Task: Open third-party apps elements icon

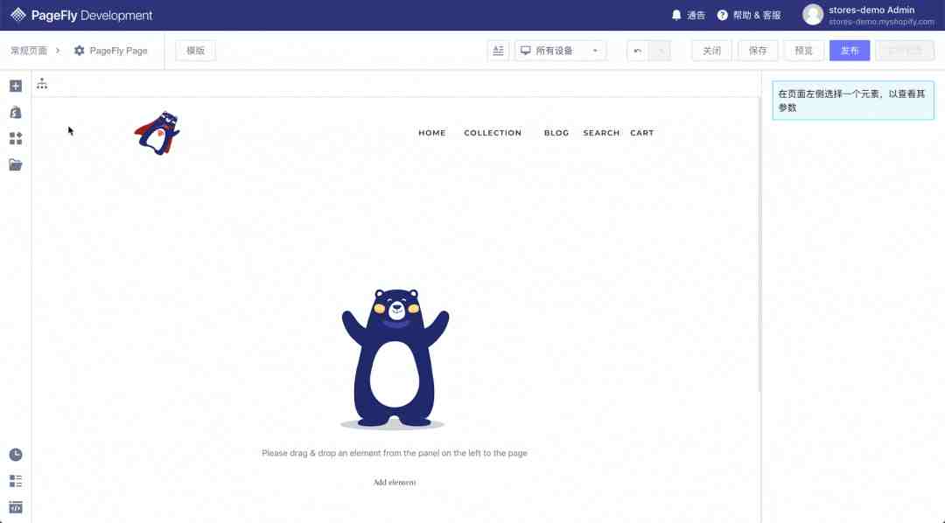Action: click(x=16, y=138)
